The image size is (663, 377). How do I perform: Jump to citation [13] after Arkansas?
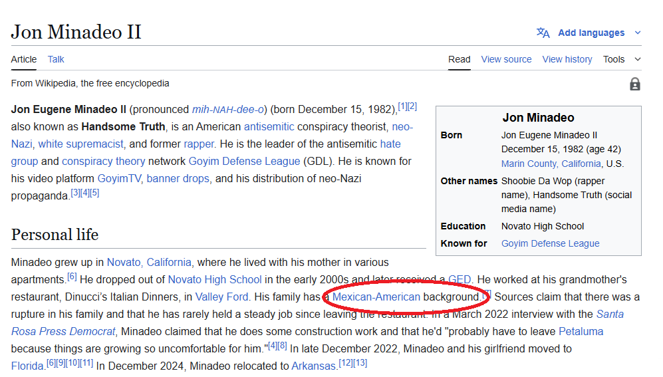click(x=360, y=363)
